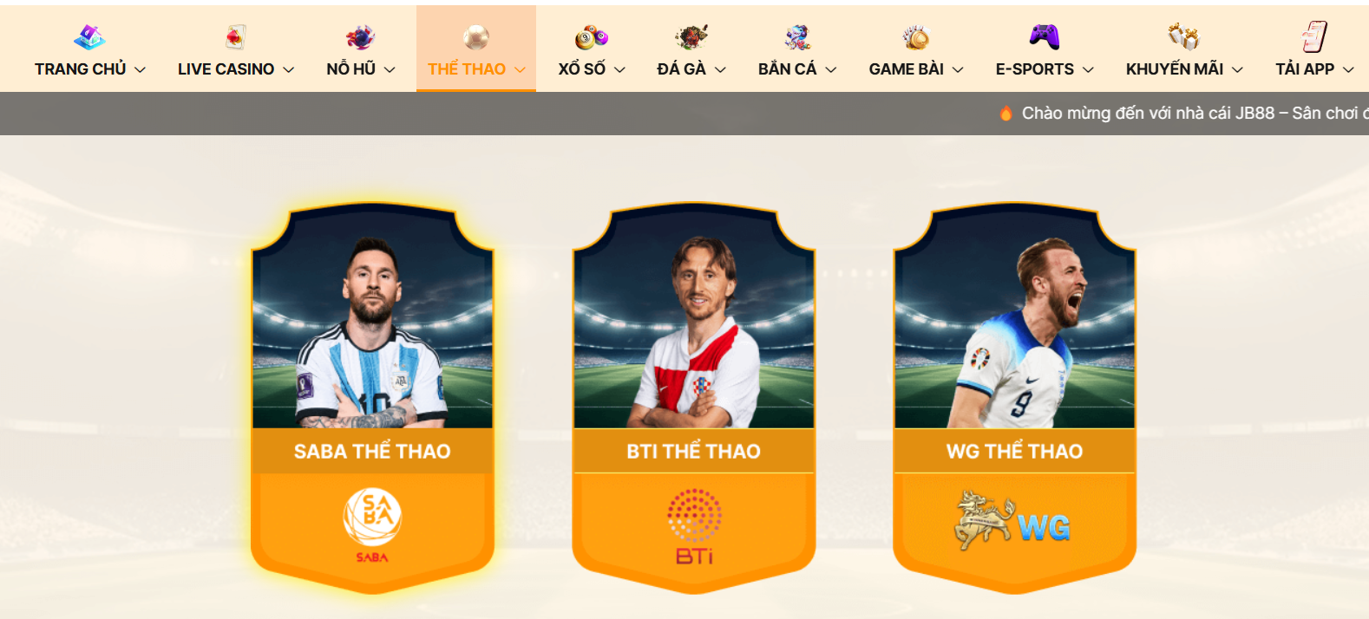
Task: Click the SABA logo on first card
Action: 372,525
